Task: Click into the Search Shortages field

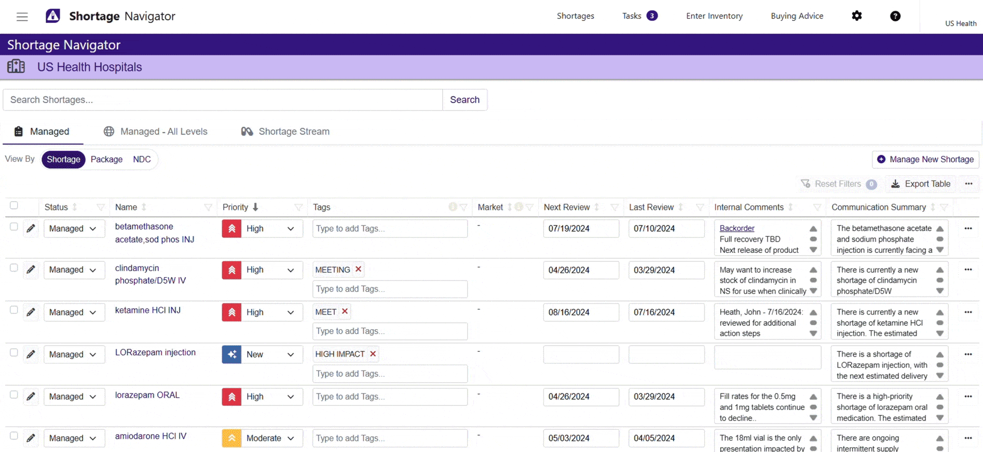Action: [223, 100]
